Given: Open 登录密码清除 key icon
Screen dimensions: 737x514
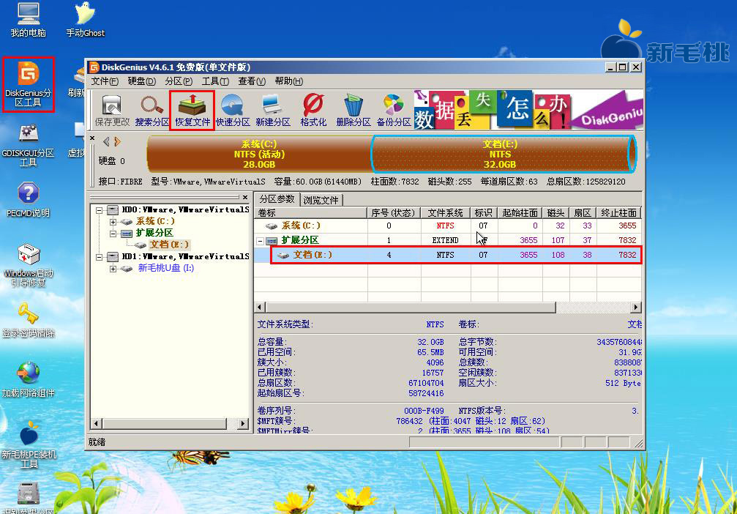Looking at the screenshot, I should pos(29,320).
